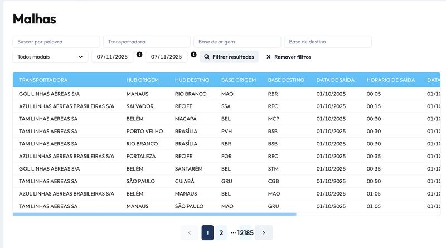Open the second 07/11/2025 date field
The height and width of the screenshot is (248, 446).
point(166,57)
